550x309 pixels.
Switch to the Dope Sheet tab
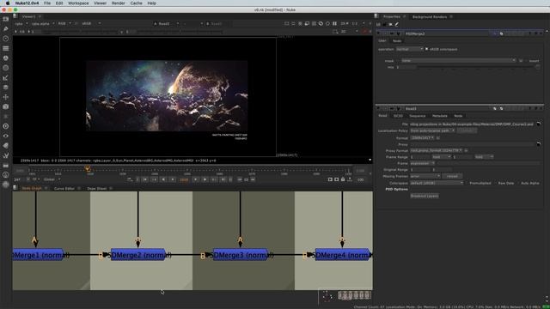click(97, 189)
